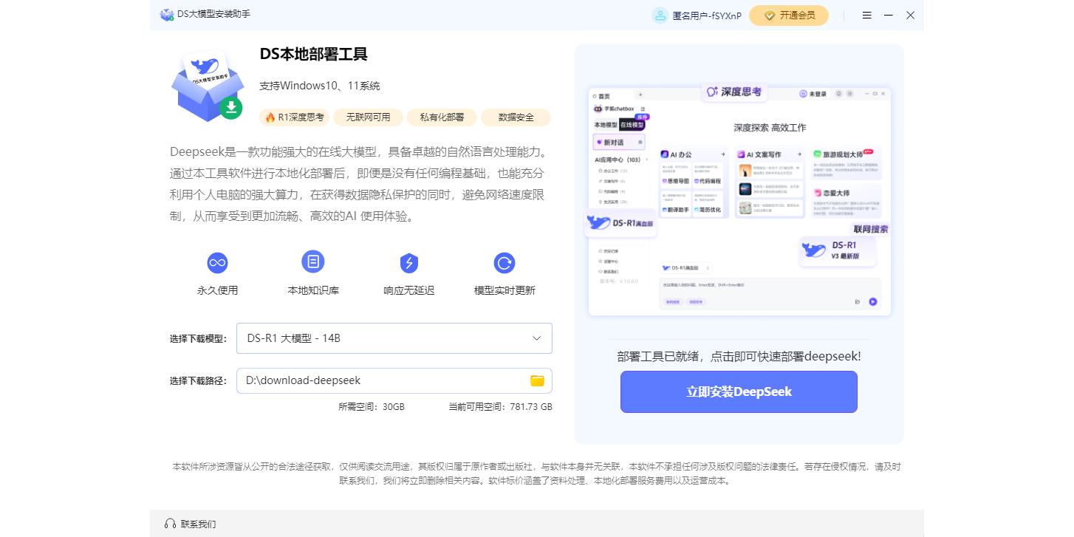
Task: Click the 数据安全 feature tag
Action: (516, 117)
